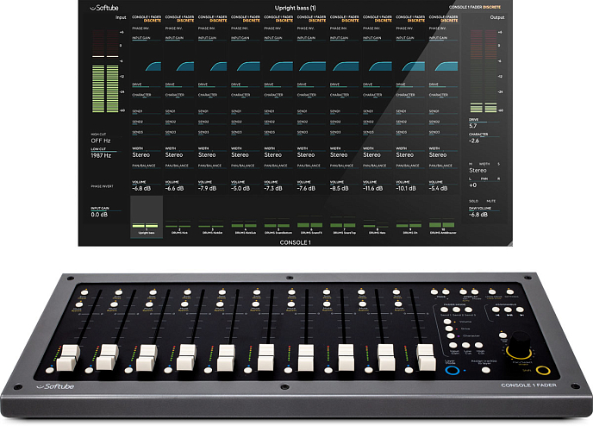The width and height of the screenshot is (593, 426).
Task: Click the Softube logo on the hardware chassis
Action: pyautogui.click(x=55, y=386)
